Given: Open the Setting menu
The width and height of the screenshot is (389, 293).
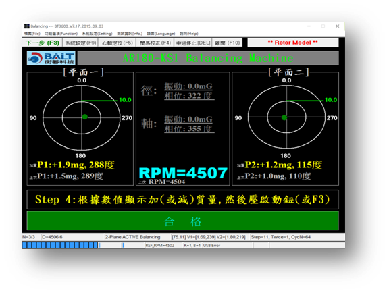Looking at the screenshot, I should point(97,34).
